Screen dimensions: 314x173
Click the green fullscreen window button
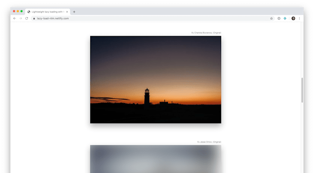click(22, 11)
